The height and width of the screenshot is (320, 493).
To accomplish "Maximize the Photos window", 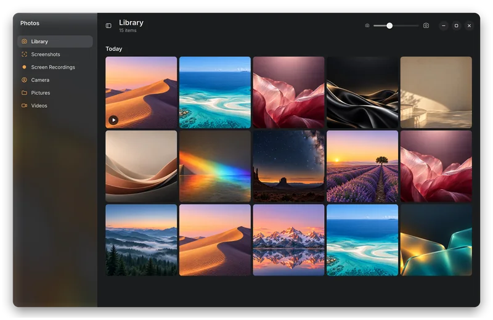I will 456,26.
